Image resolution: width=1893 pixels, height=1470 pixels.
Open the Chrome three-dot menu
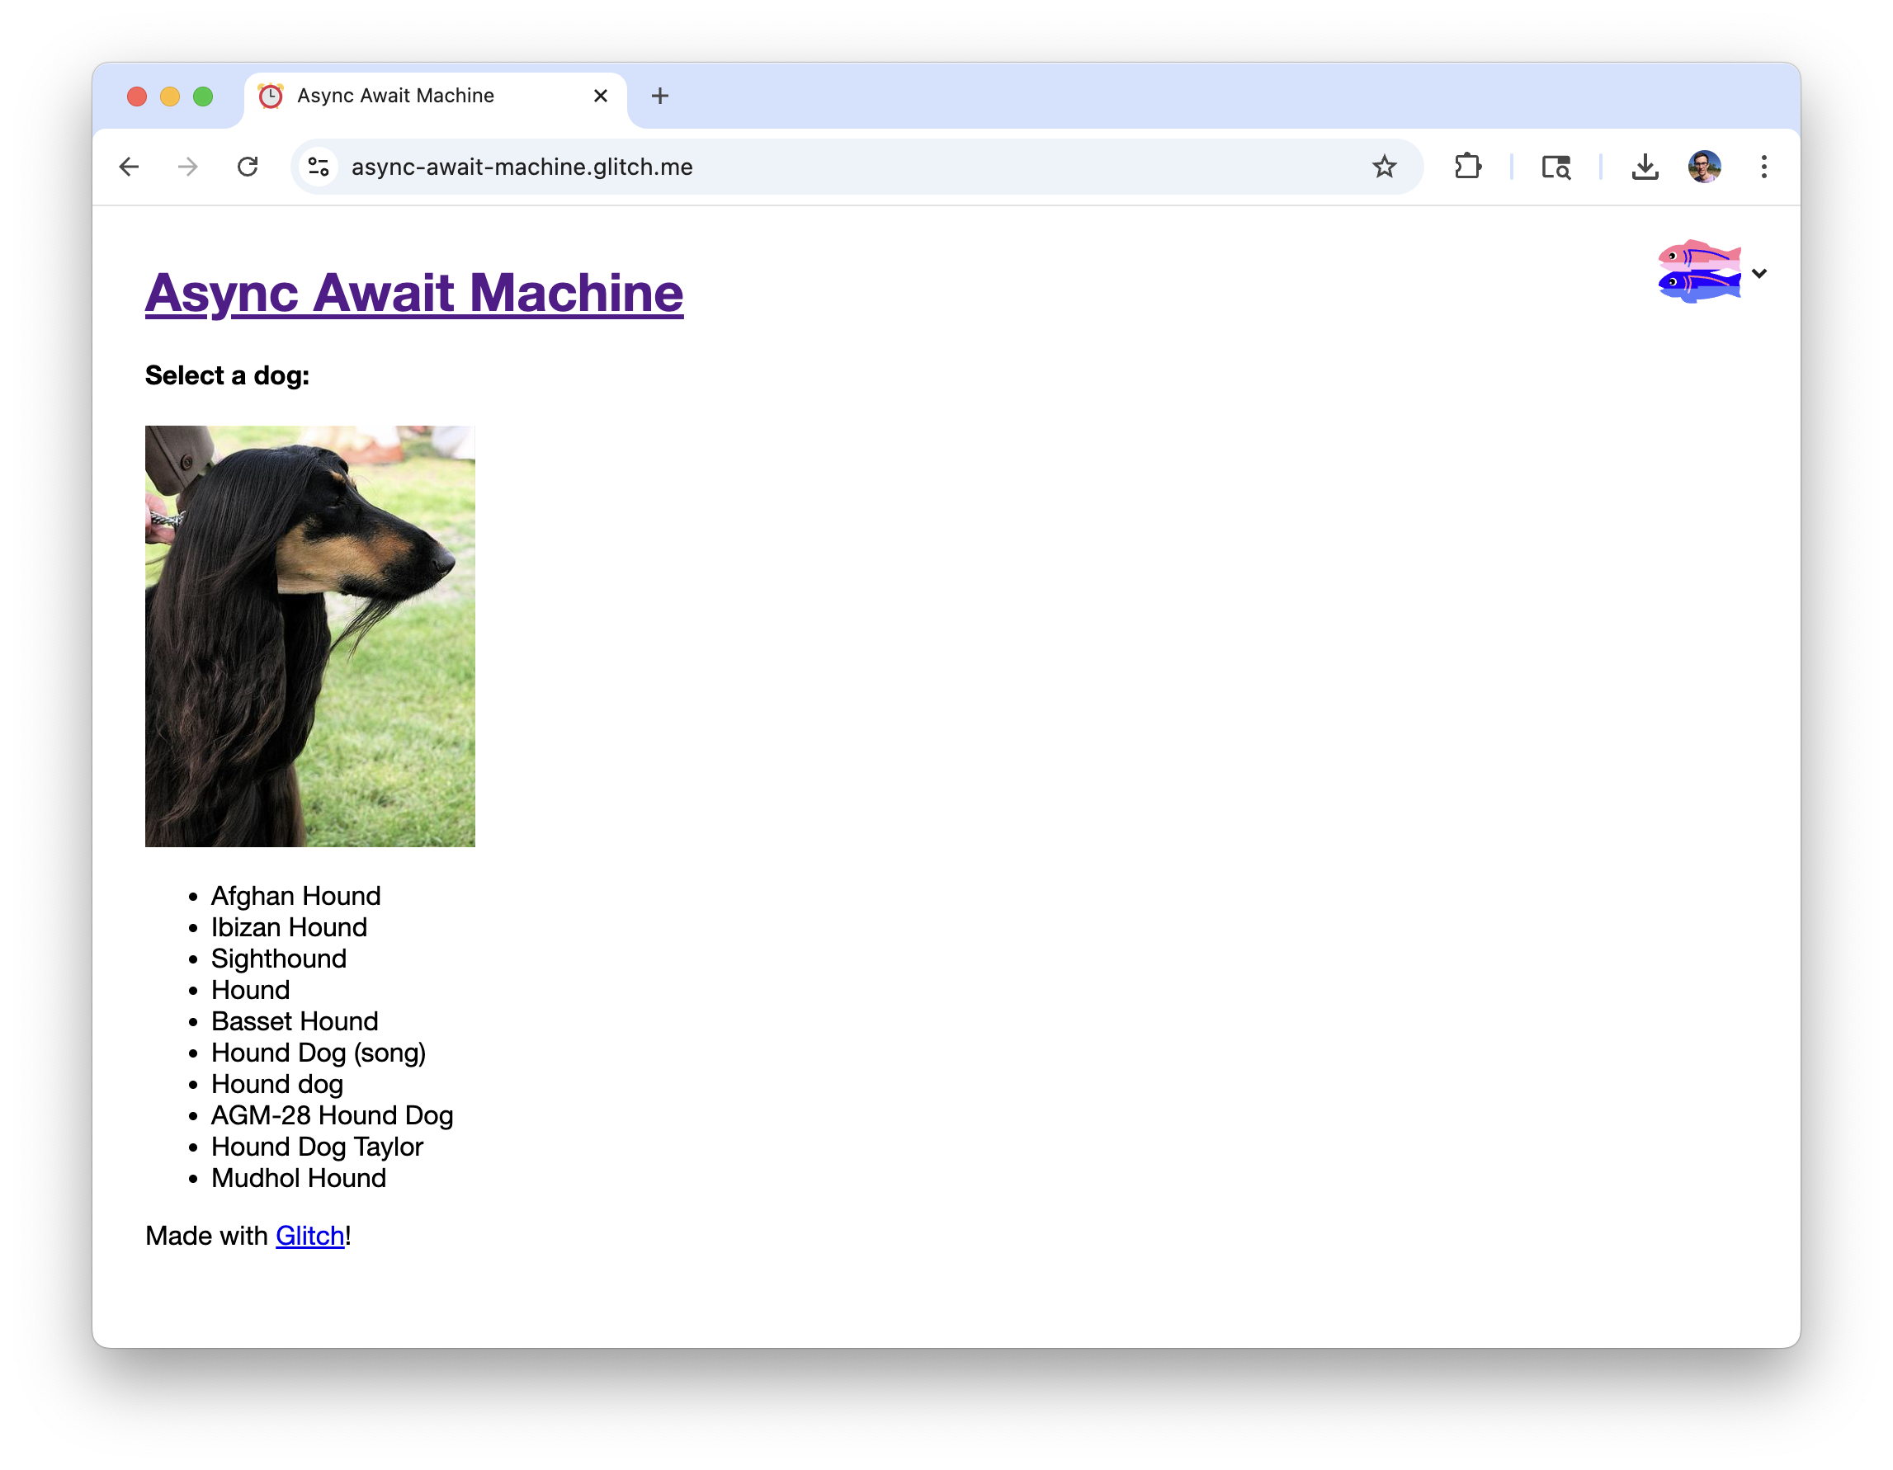point(1763,167)
